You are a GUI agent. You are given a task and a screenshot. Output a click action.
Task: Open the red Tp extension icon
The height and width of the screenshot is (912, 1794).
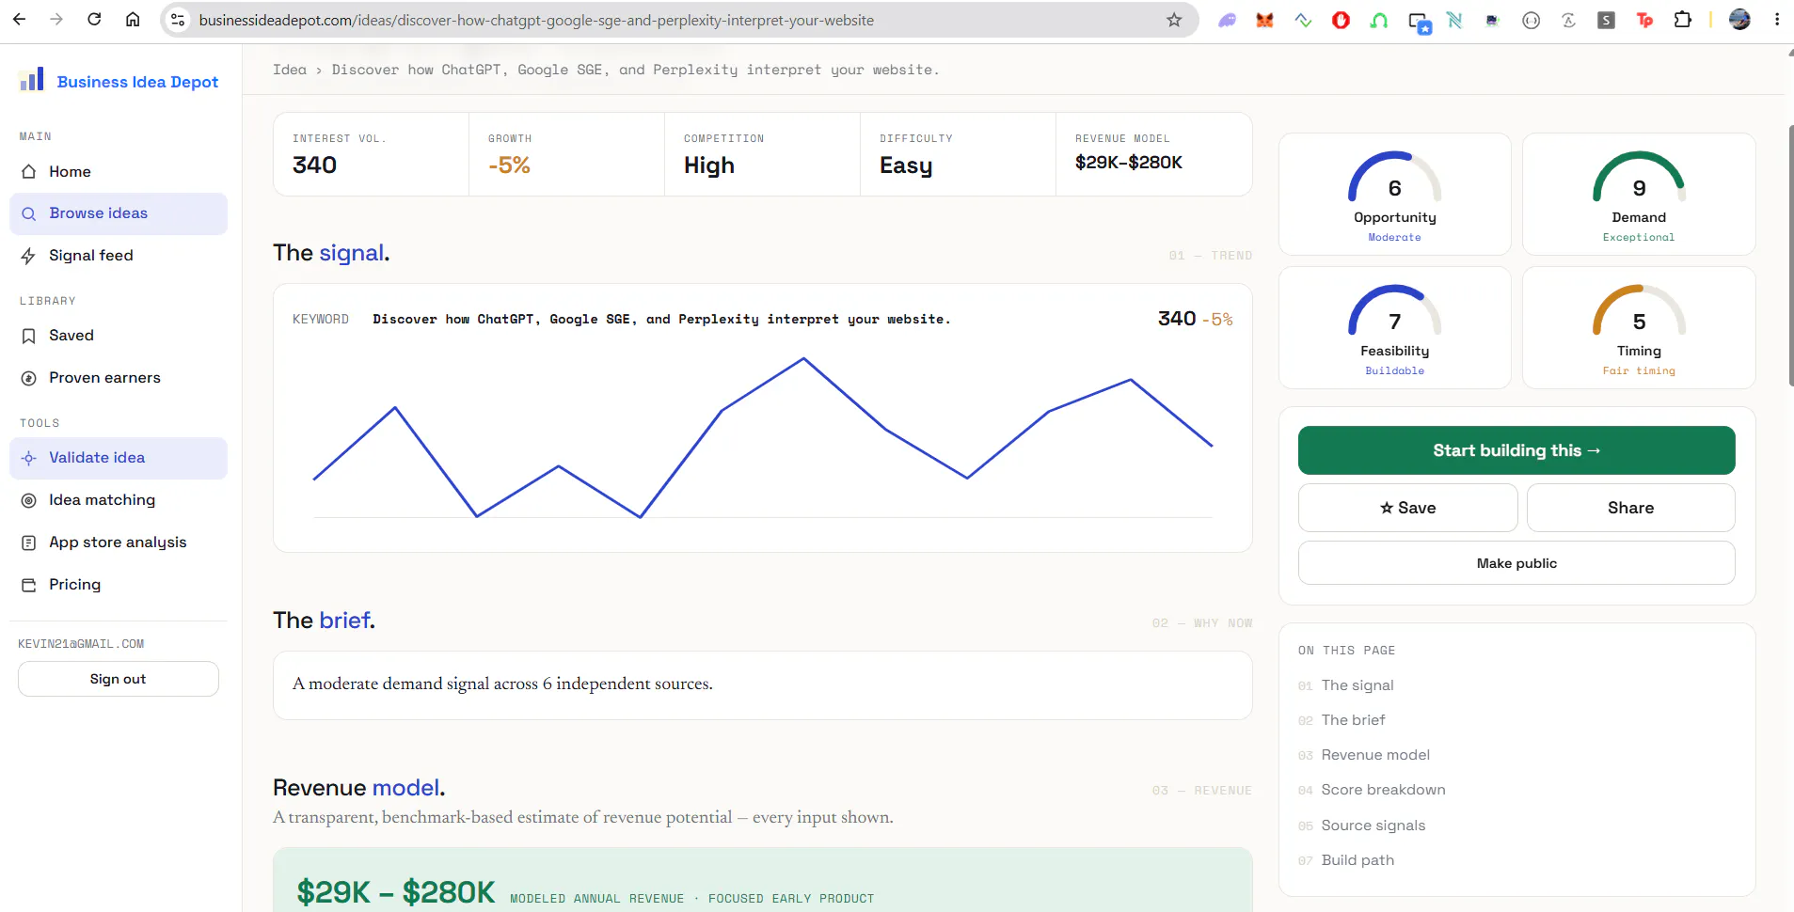click(x=1644, y=20)
